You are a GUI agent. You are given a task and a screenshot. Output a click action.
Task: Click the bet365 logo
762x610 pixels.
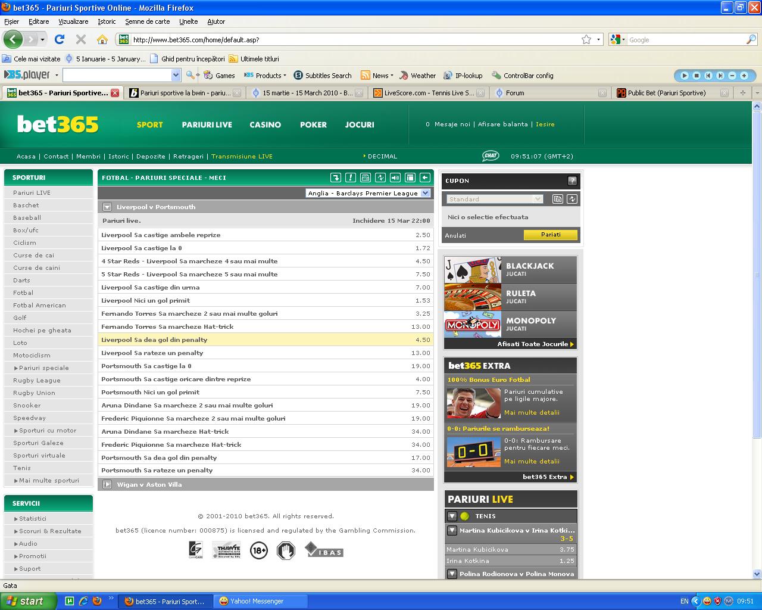coord(58,124)
